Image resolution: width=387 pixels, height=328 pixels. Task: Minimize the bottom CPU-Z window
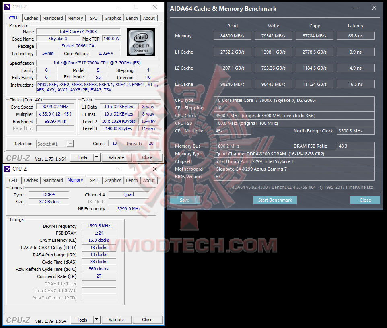point(118,169)
